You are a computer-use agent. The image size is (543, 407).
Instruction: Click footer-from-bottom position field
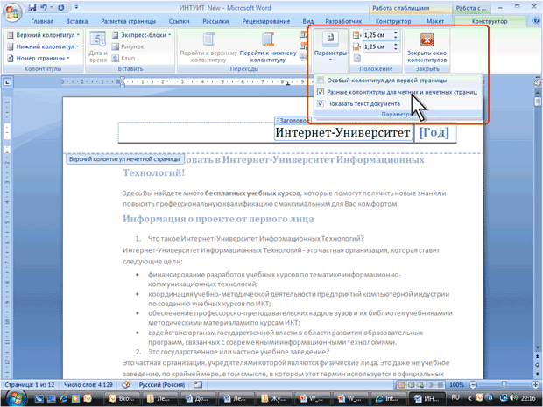[377, 46]
